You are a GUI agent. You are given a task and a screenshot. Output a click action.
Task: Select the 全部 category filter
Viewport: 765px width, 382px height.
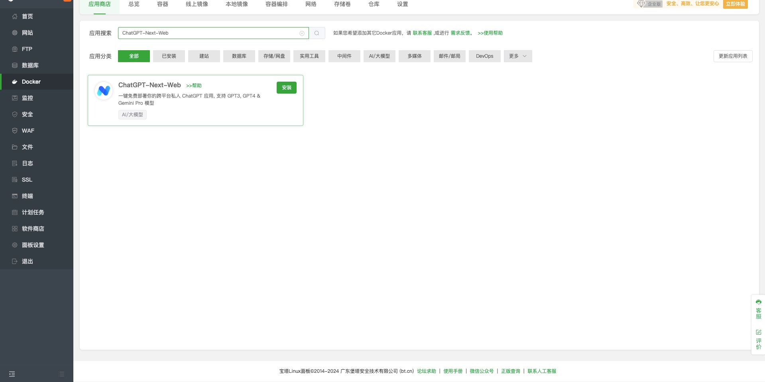click(134, 56)
